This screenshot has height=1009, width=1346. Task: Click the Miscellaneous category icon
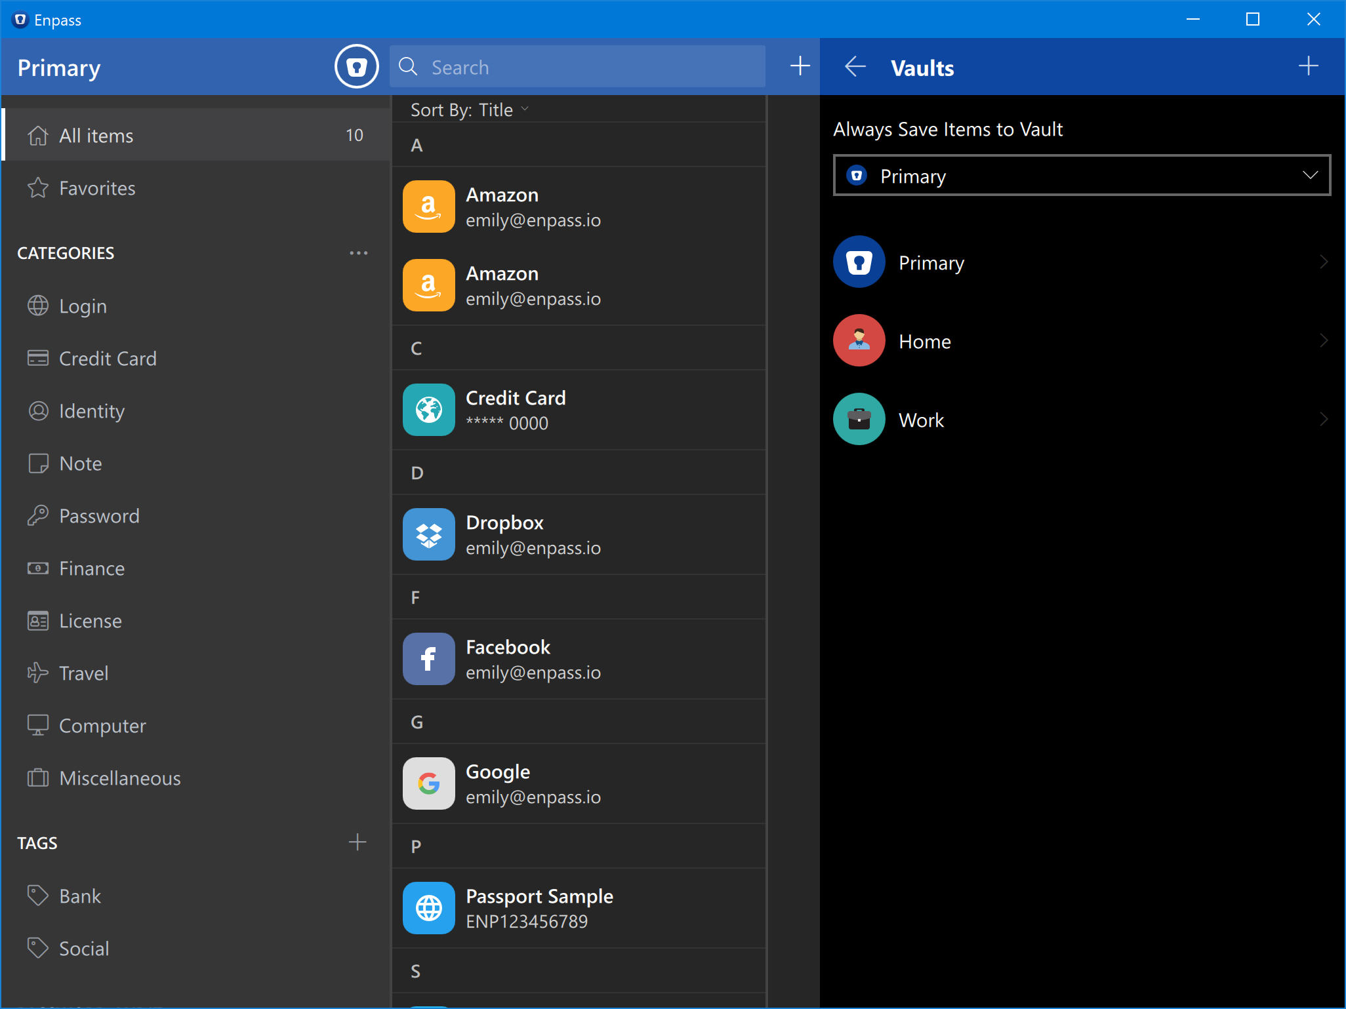tap(38, 778)
